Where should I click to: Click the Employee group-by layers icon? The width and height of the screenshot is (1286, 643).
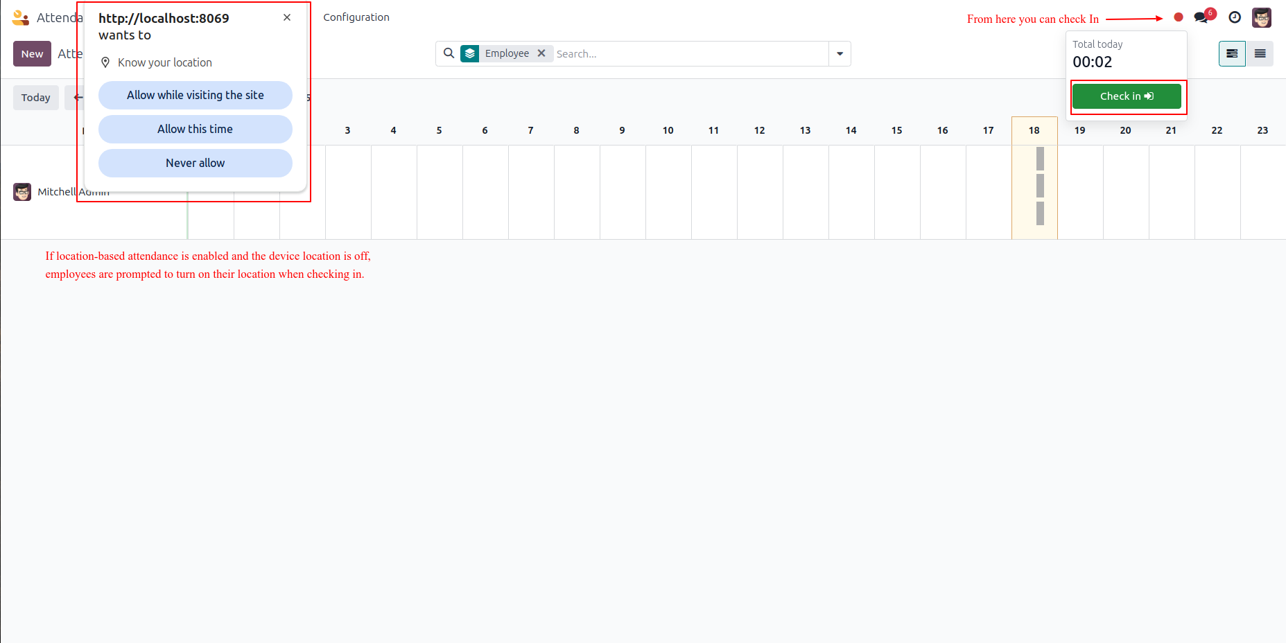click(x=470, y=53)
